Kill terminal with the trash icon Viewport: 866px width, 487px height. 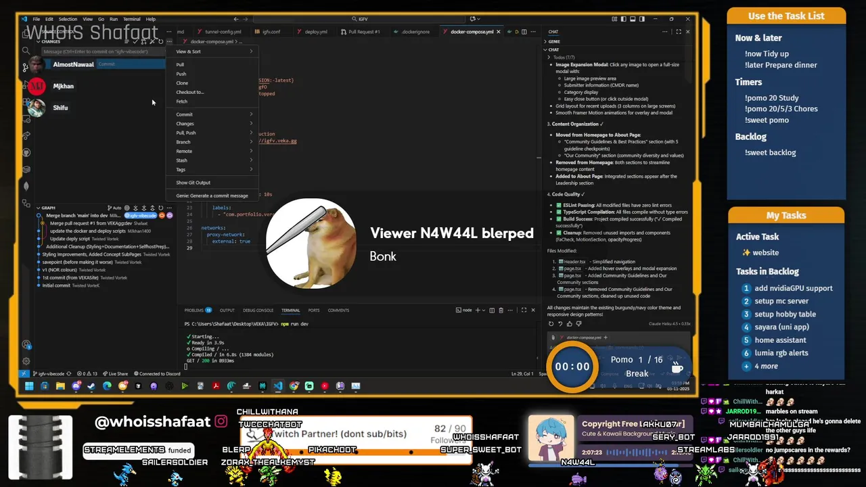(x=501, y=310)
